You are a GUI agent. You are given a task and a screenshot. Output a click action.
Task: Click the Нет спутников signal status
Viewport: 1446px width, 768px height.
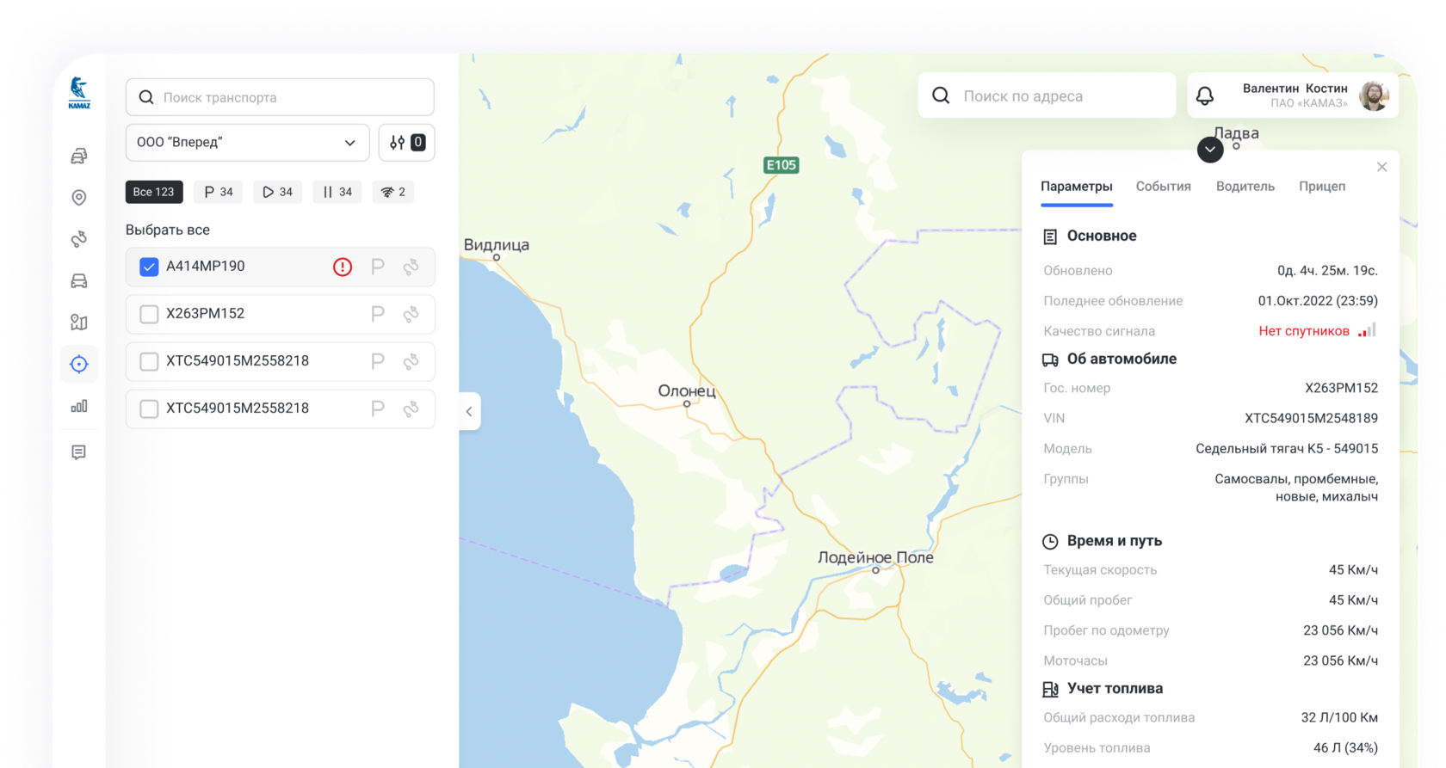pyautogui.click(x=1304, y=331)
